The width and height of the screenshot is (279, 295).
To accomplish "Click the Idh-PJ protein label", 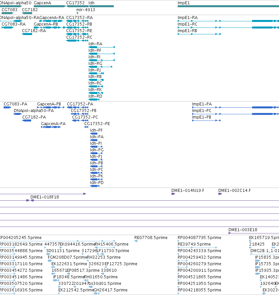I will click(x=96, y=157).
